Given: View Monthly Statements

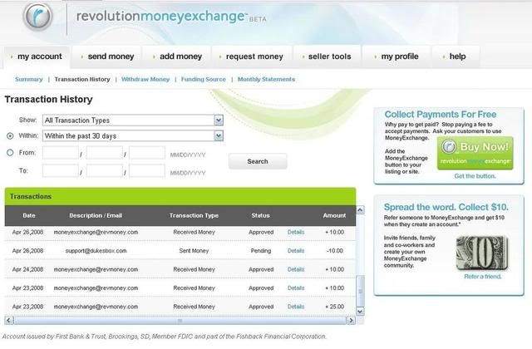Looking at the screenshot, I should click(266, 80).
